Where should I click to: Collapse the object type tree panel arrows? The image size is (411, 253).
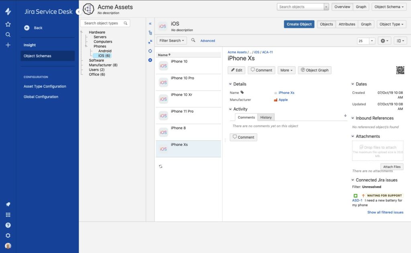[x=150, y=24]
